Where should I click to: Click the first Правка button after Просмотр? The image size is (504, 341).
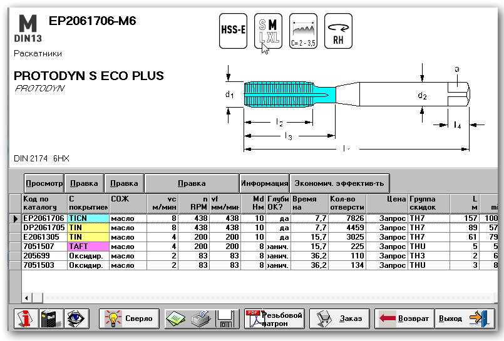85,183
